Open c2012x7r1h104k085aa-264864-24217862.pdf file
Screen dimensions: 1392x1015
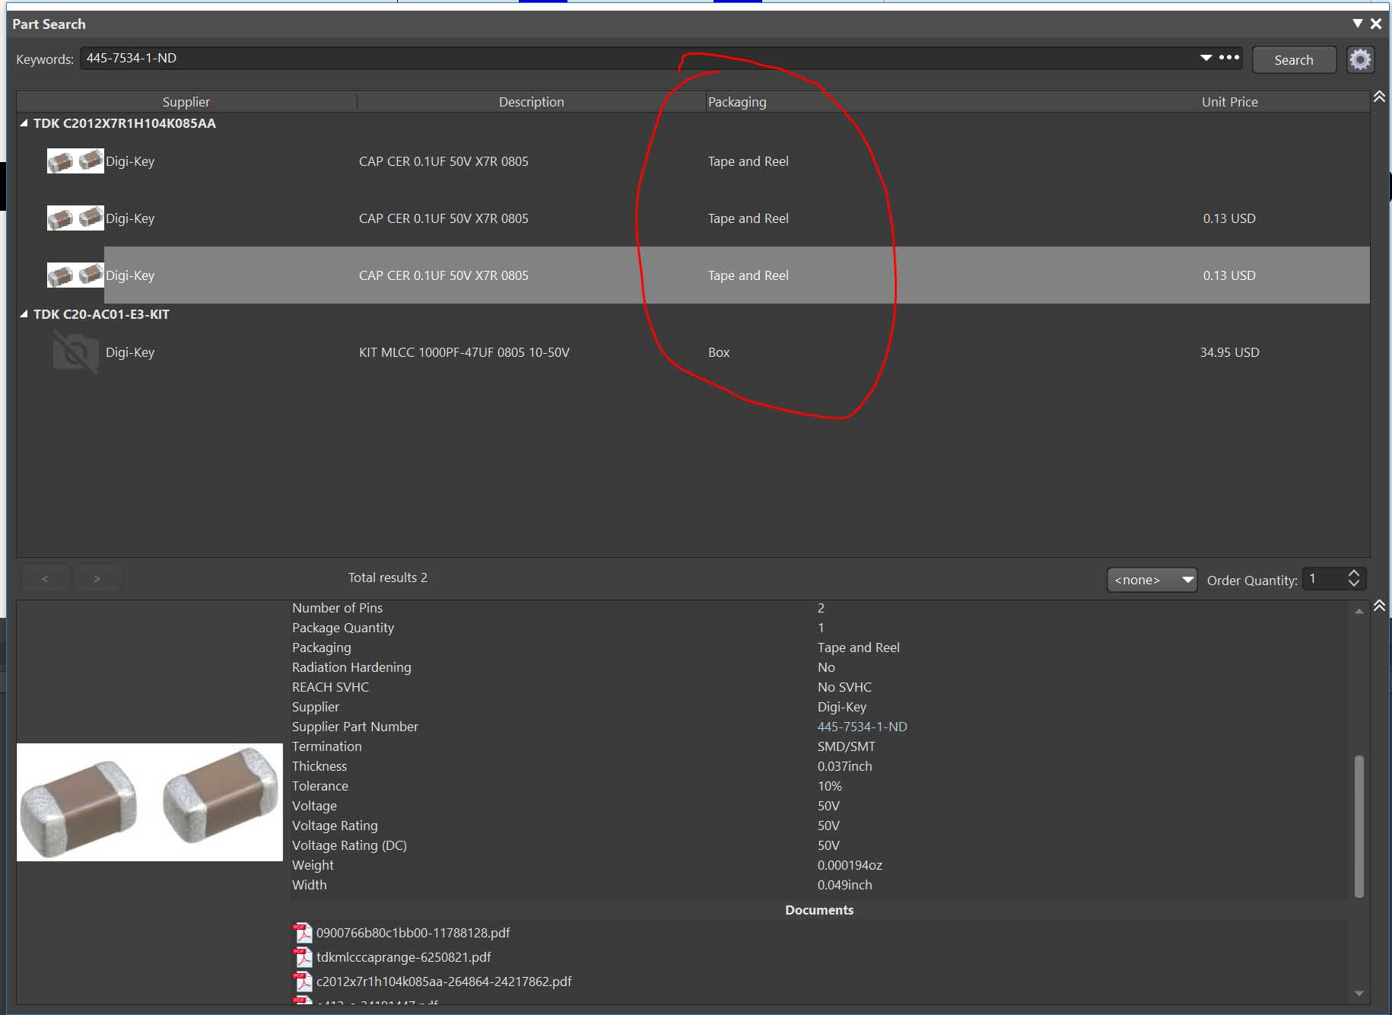[x=443, y=982]
